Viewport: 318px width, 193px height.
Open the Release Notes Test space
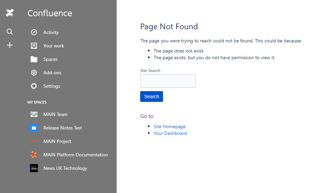[63, 128]
